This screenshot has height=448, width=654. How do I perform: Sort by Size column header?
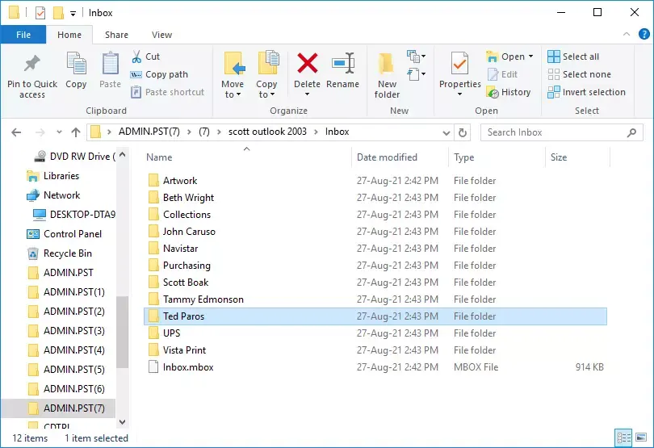577,157
